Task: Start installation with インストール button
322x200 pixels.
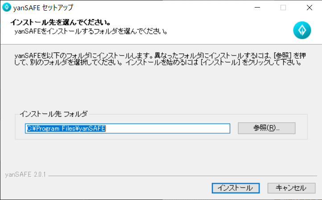Action: [235, 188]
